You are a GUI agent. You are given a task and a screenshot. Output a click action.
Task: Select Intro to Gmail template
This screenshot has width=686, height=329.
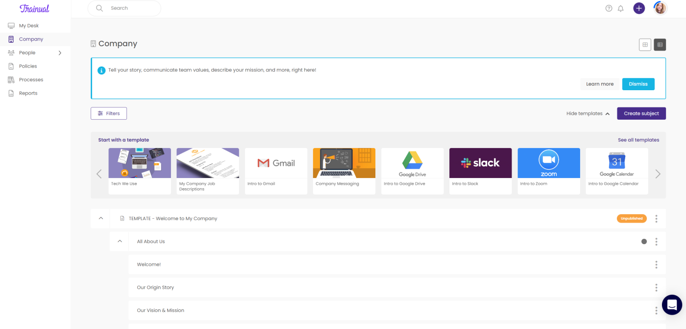(x=276, y=171)
